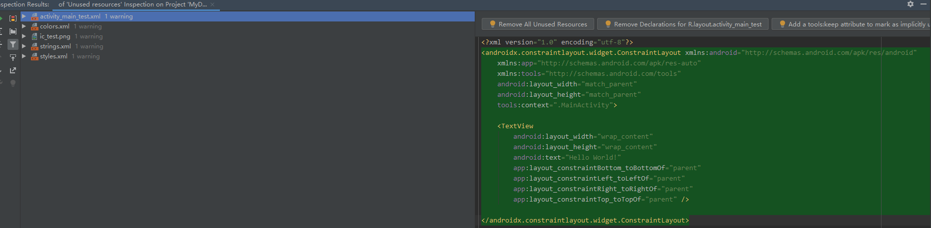Click Remove All Unused Resources button
The image size is (931, 228).
click(x=538, y=24)
